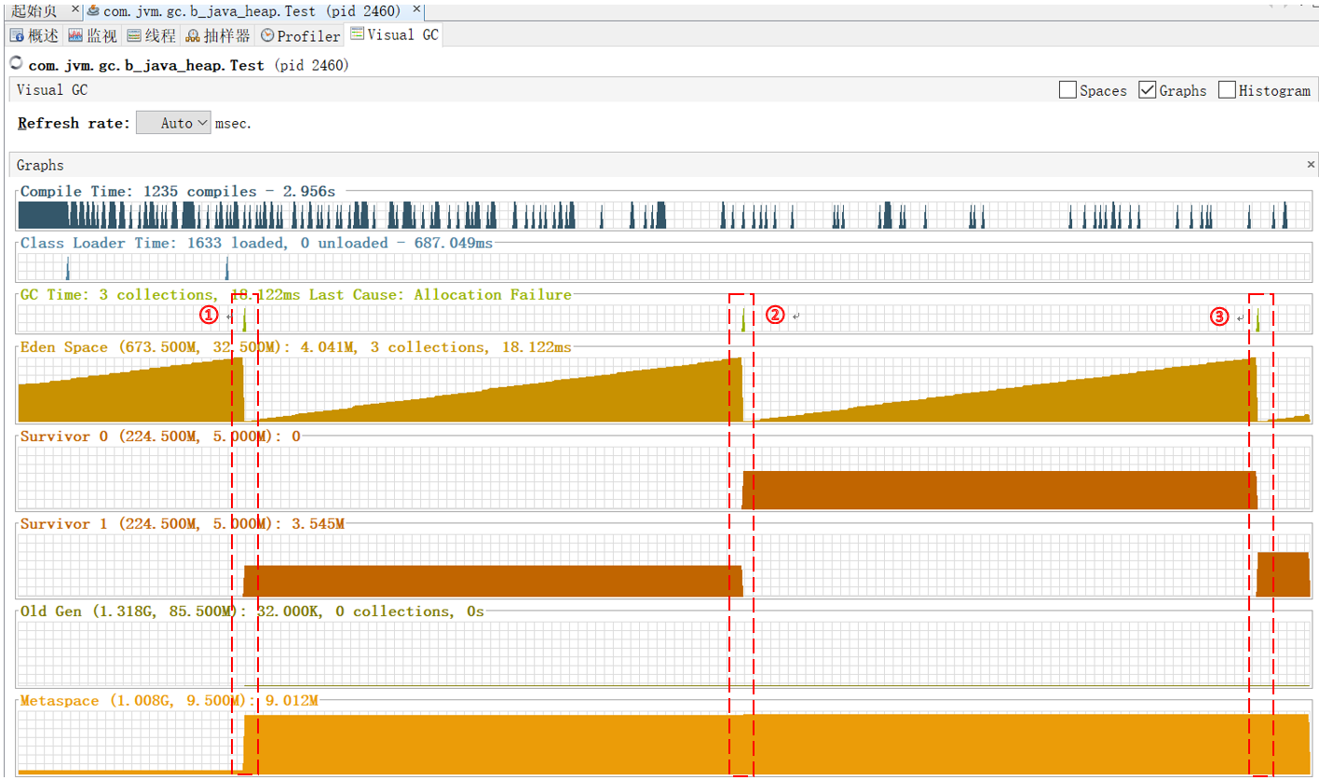
Task: Click the 线程 threads tab icon
Action: tap(133, 36)
